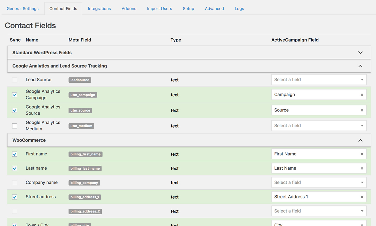Enable sync for Google Analytics Medium
The width and height of the screenshot is (376, 226).
click(15, 126)
